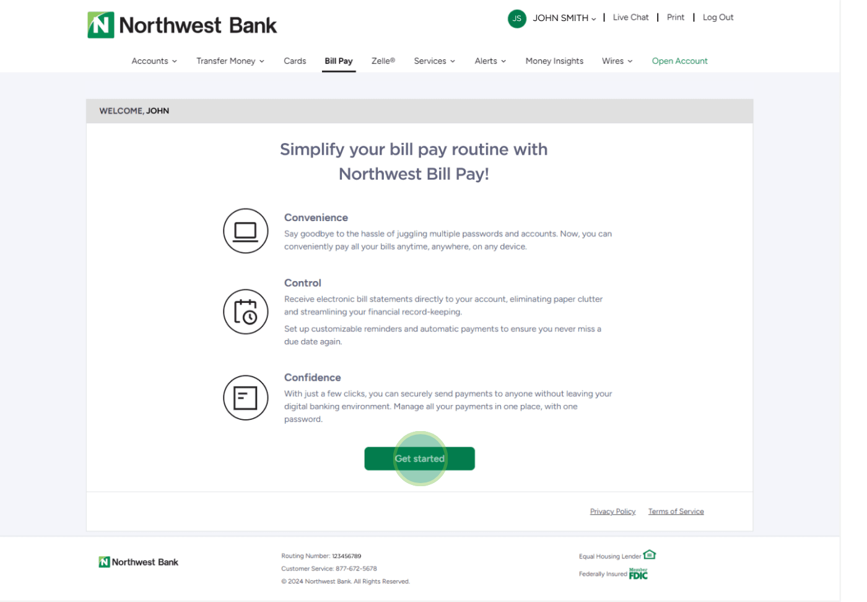Open the Services dropdown menu
This screenshot has width=867, height=602.
click(x=434, y=61)
